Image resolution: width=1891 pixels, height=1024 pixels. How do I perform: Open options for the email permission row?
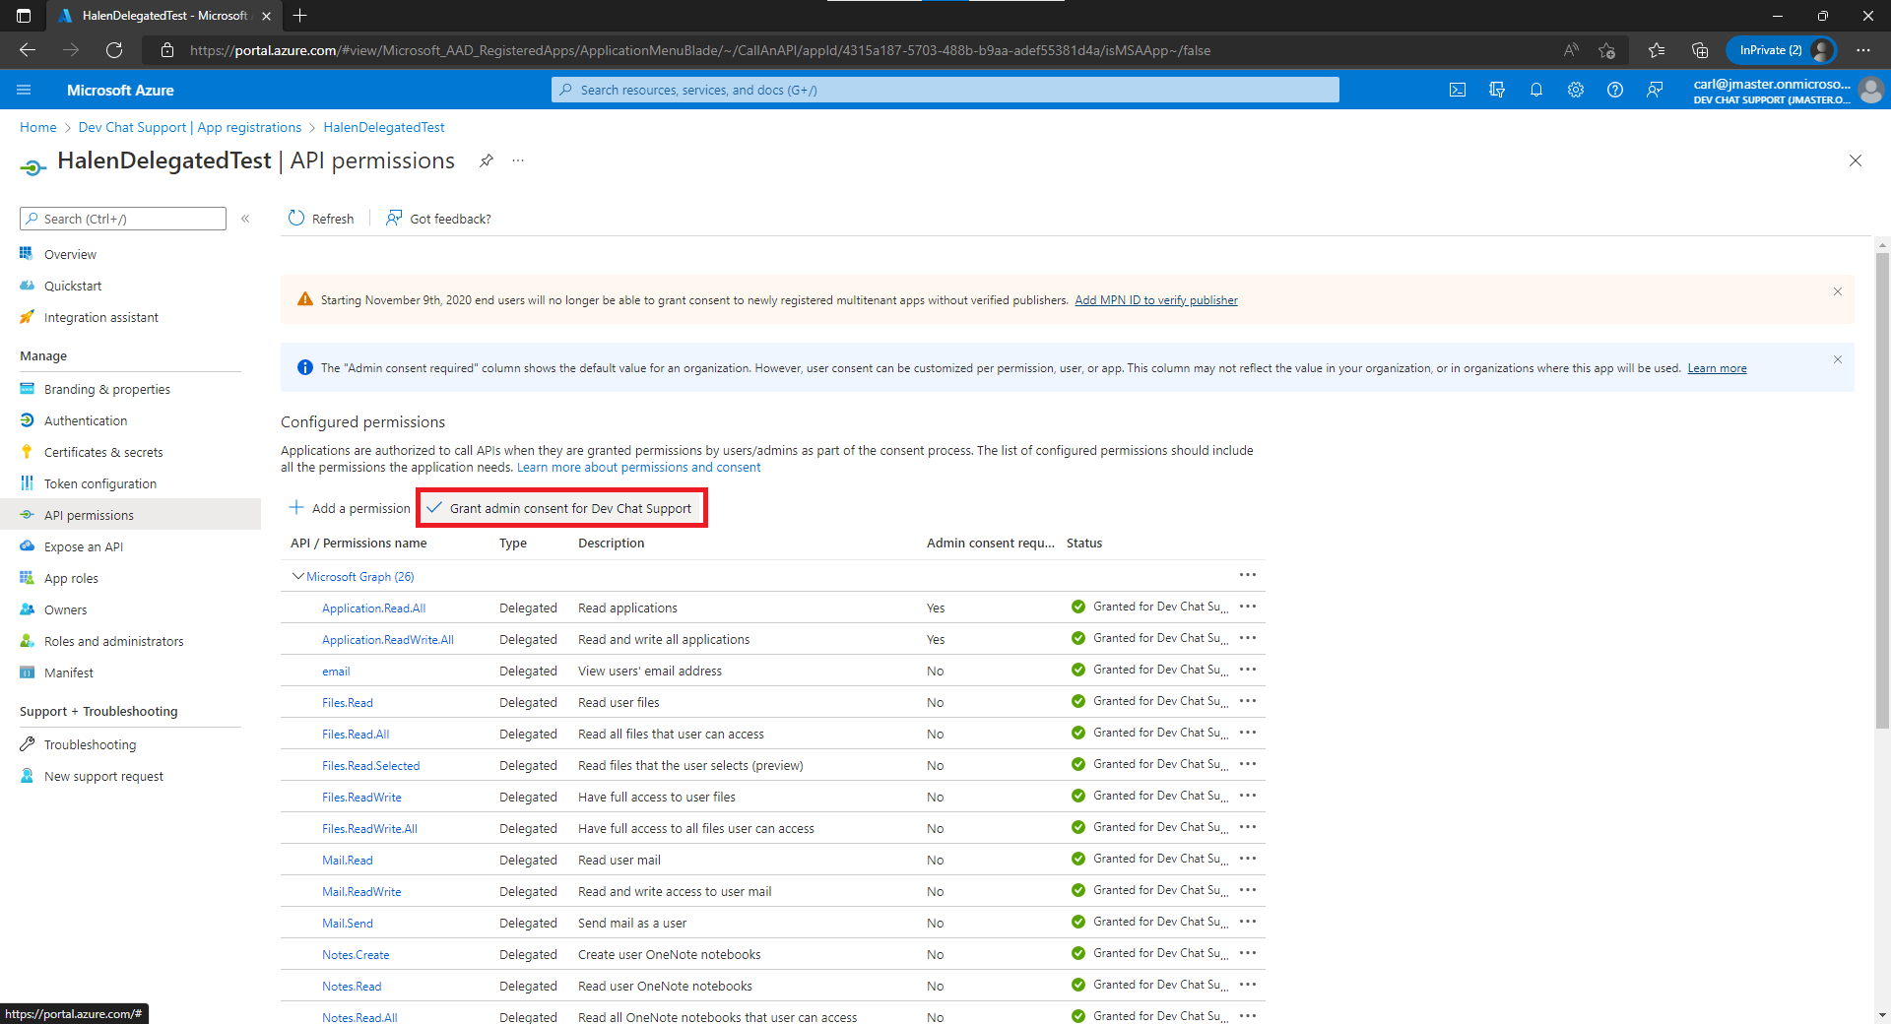pyautogui.click(x=1248, y=671)
